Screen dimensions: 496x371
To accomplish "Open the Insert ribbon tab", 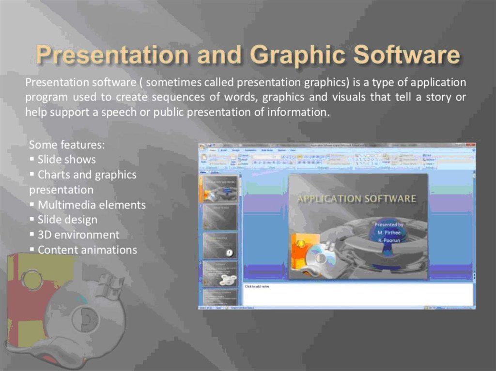I will click(x=224, y=150).
